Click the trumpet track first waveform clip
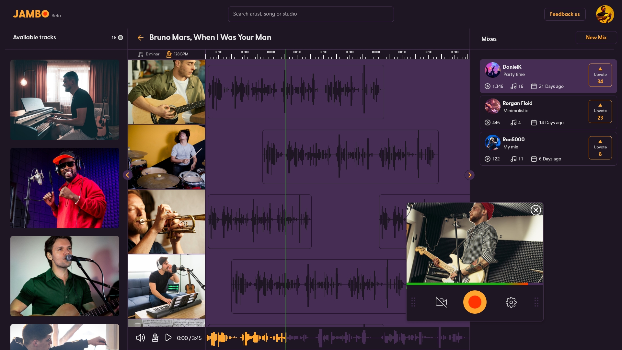 pos(259,222)
